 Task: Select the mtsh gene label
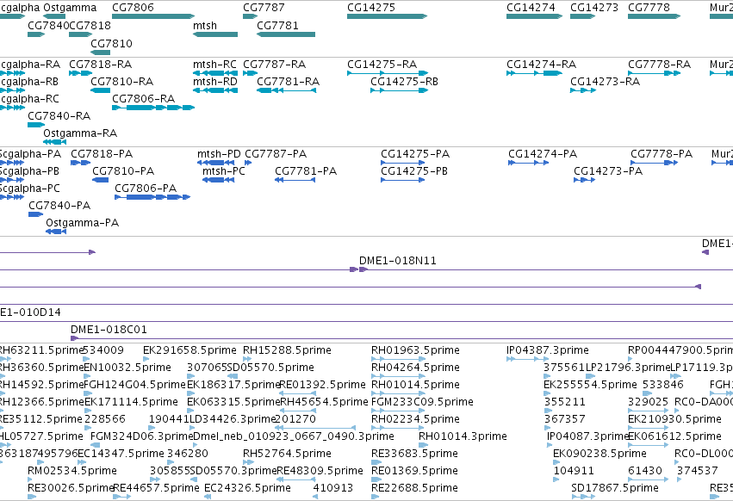click(205, 25)
